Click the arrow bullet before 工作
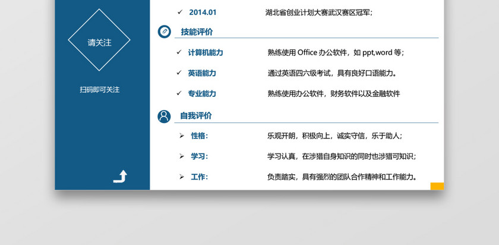The width and height of the screenshot is (499, 245). [x=182, y=177]
